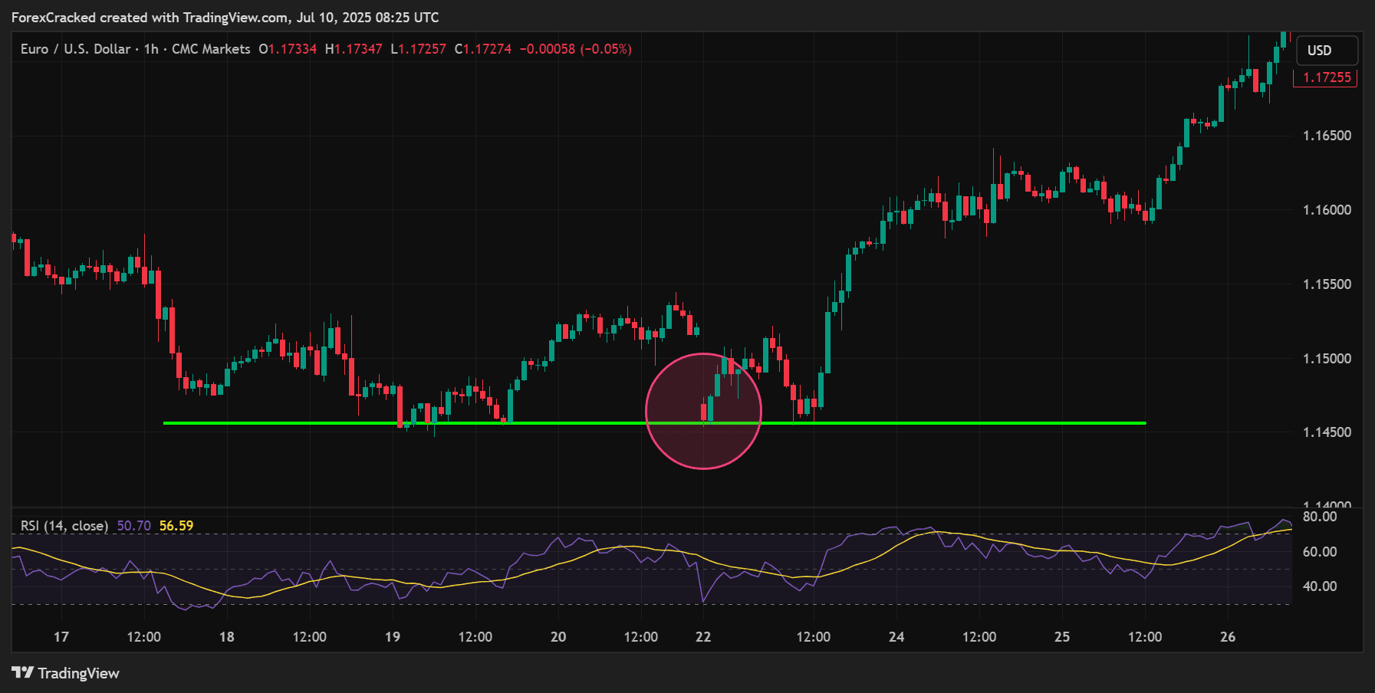Click the ForexCracked created with TradingView.com header
This screenshot has height=693, width=1375.
(225, 17)
